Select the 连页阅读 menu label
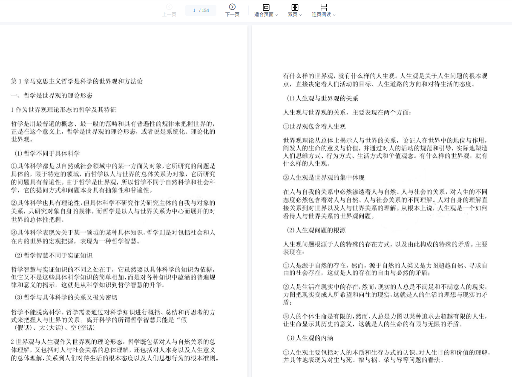The image size is (512, 377). [x=321, y=14]
